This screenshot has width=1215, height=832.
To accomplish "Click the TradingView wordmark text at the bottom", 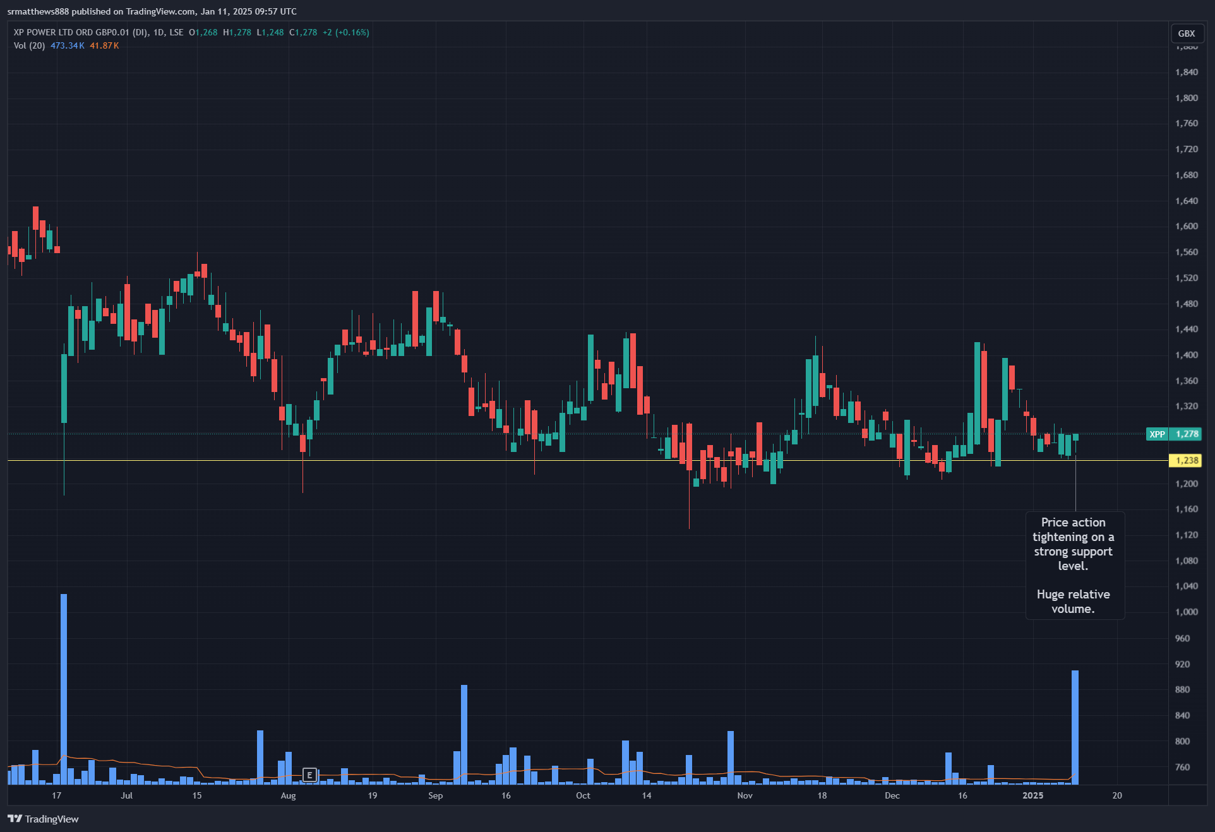I will (x=52, y=819).
